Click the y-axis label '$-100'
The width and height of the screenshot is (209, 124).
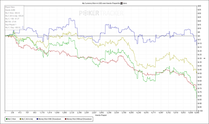pyautogui.click(x=200, y=111)
